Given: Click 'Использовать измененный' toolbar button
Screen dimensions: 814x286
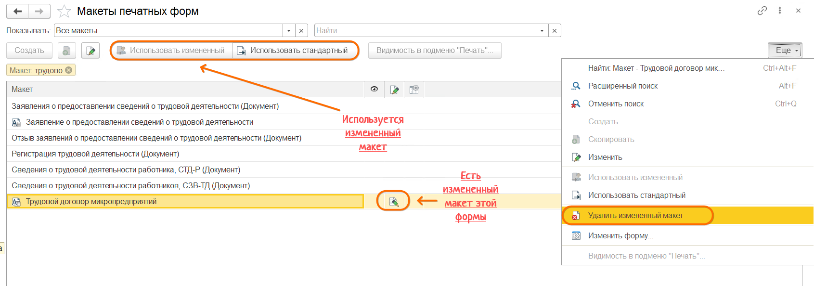Looking at the screenshot, I should [172, 51].
